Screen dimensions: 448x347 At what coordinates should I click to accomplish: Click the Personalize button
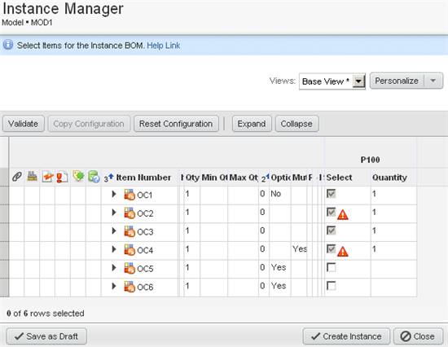pyautogui.click(x=397, y=81)
